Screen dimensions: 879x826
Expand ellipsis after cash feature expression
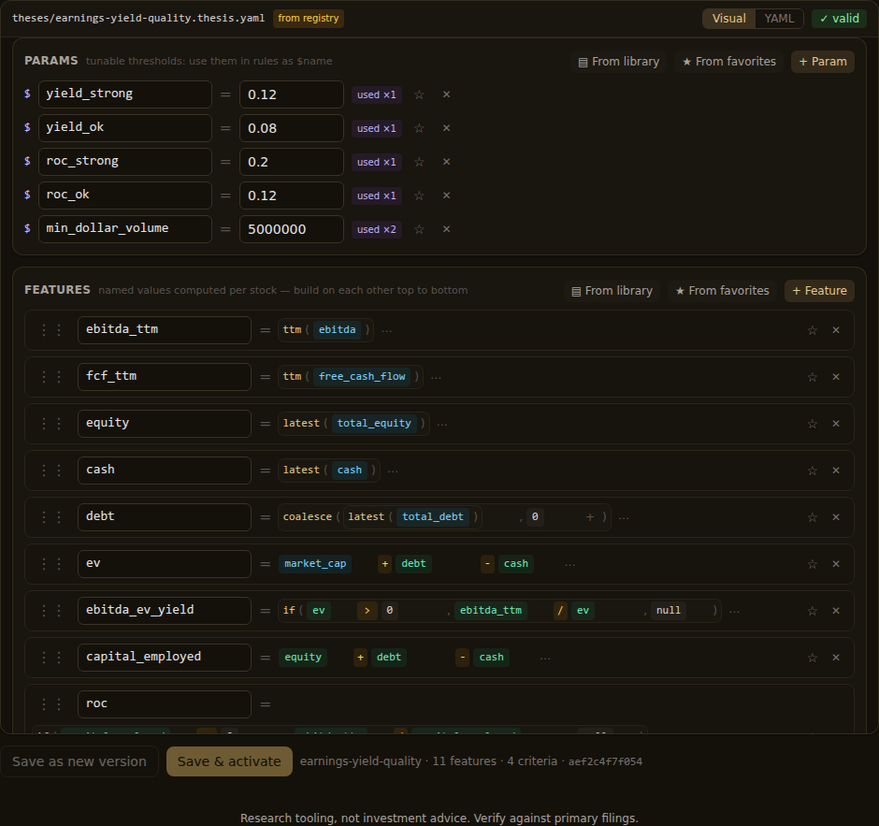tap(393, 471)
